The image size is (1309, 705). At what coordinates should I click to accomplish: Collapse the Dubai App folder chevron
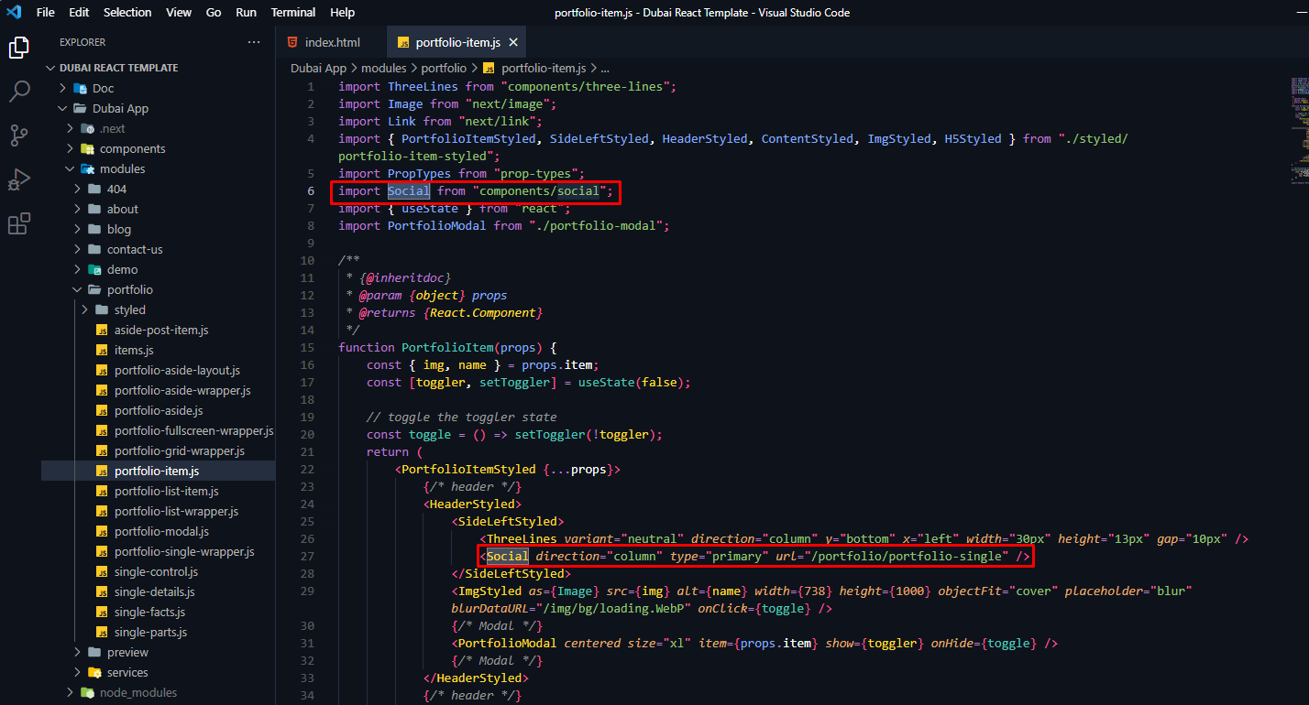(62, 108)
